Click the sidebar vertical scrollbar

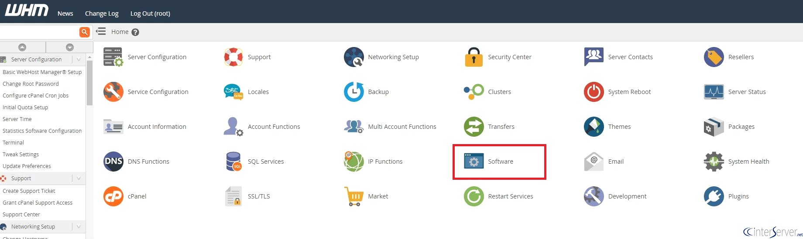coord(89,83)
